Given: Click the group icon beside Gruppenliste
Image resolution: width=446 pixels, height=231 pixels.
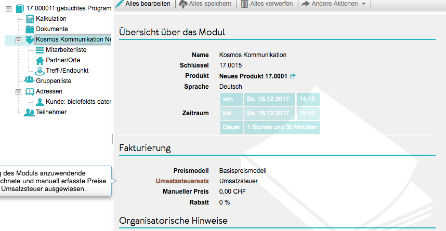Looking at the screenshot, I should click(x=30, y=81).
